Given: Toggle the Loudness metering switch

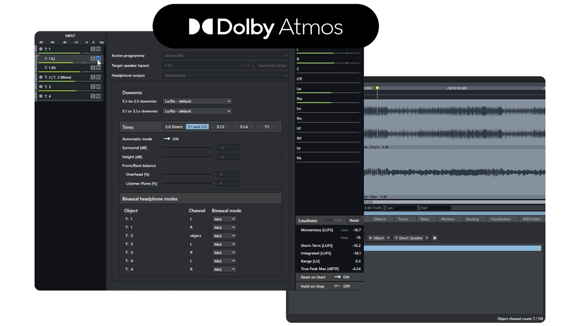Looking at the screenshot, I should click(329, 221).
